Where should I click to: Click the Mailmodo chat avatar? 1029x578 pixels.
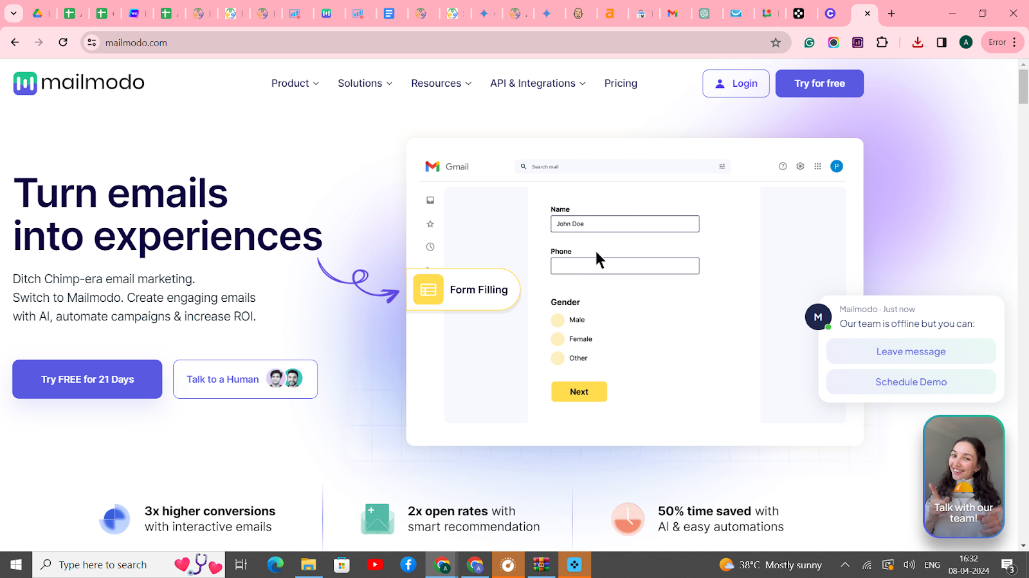pos(818,317)
